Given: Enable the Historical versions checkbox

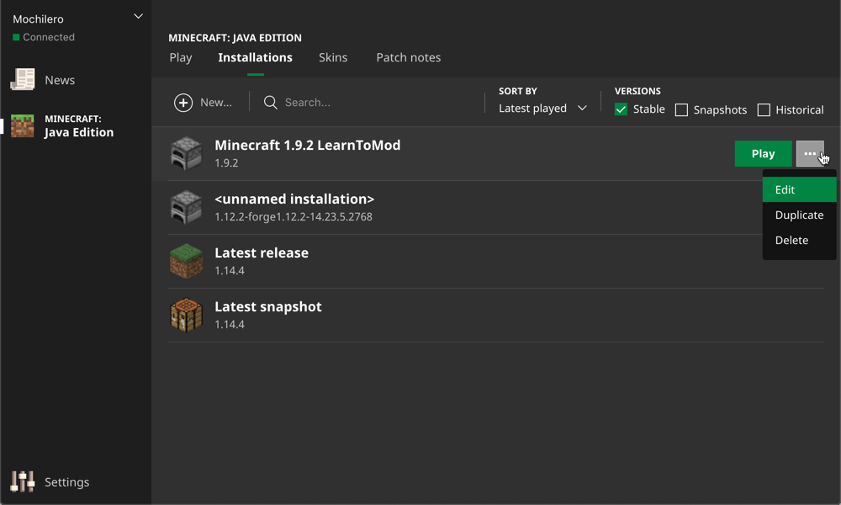Looking at the screenshot, I should tap(764, 110).
